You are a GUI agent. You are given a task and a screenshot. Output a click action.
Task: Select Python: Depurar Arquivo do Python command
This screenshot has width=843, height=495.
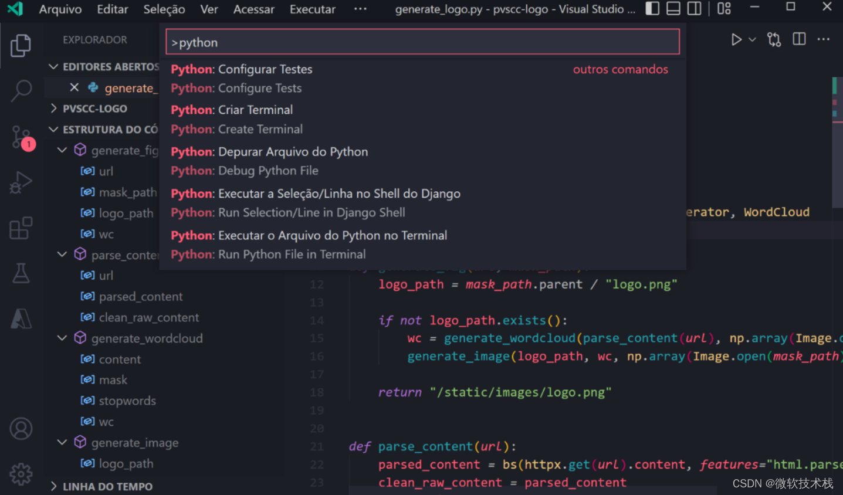click(x=422, y=161)
